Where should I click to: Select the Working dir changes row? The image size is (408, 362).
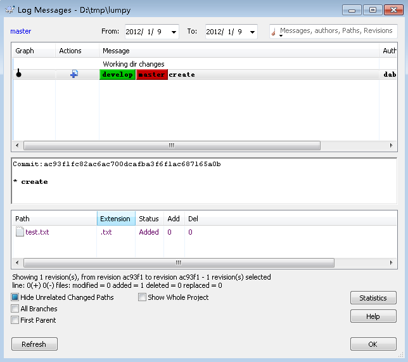[134, 64]
